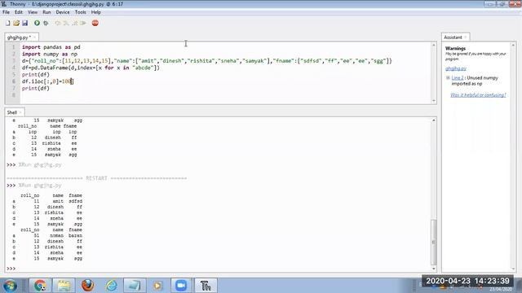
Task: Click the editor scrollbar up arrow
Action: pyautogui.click(x=434, y=45)
